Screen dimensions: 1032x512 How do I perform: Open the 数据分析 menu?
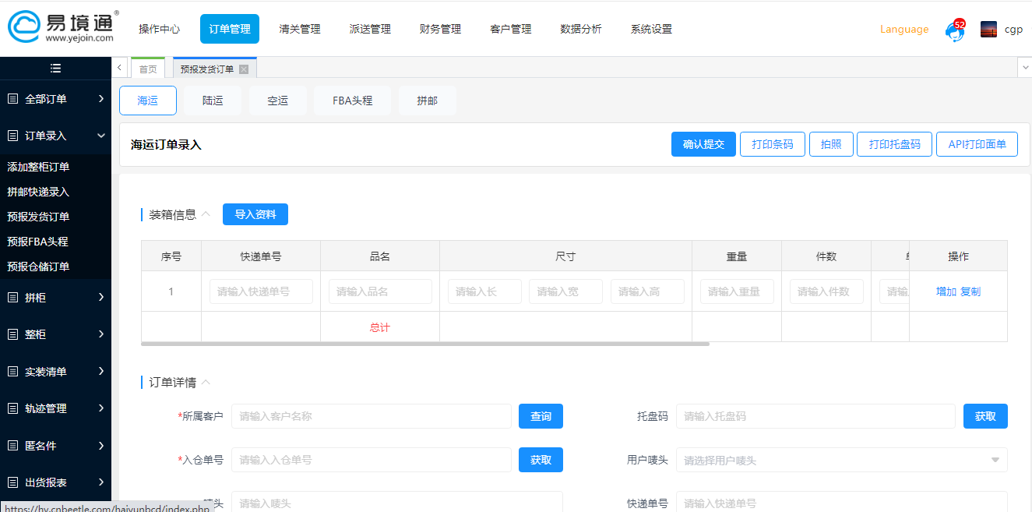(581, 29)
